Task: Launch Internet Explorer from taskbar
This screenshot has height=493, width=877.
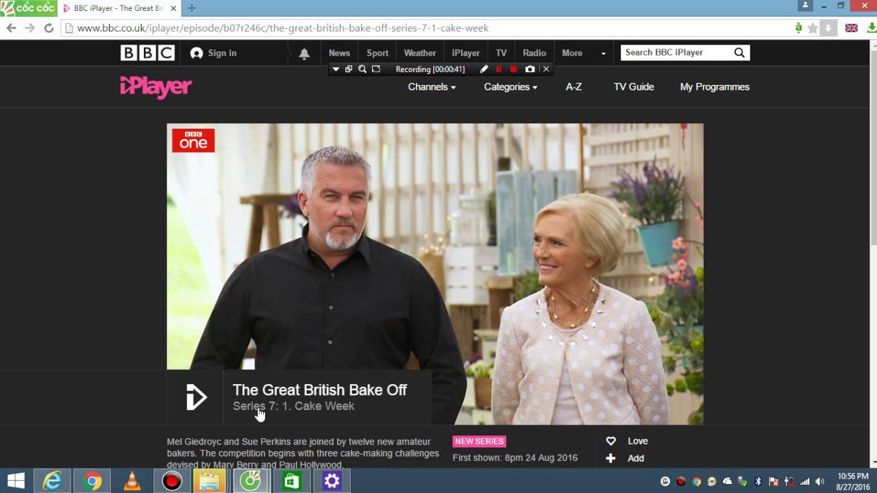Action: point(52,481)
